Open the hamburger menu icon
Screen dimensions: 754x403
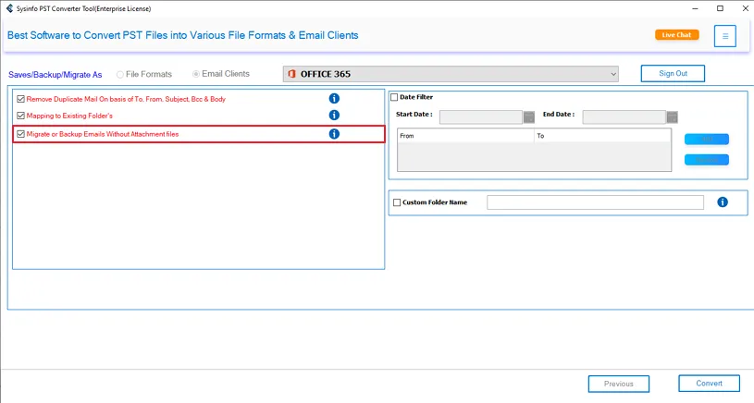pyautogui.click(x=725, y=36)
